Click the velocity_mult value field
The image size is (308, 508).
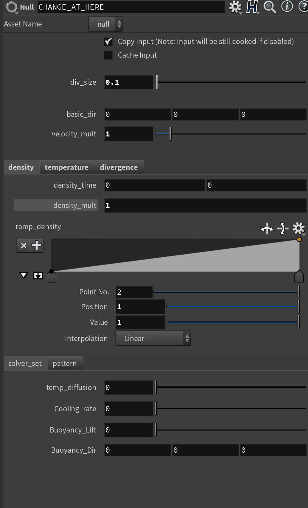pos(128,134)
